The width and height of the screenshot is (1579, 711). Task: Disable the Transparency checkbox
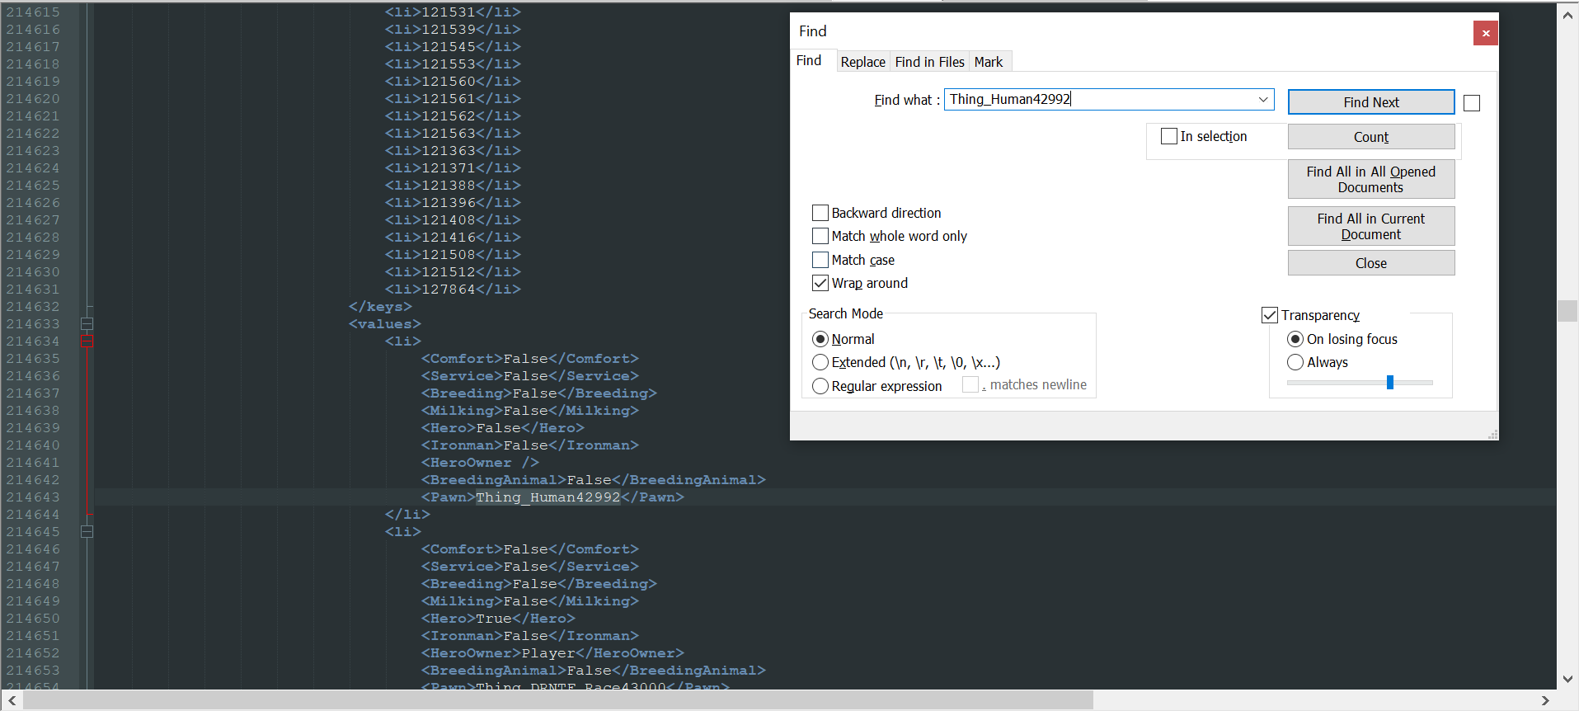(1270, 315)
